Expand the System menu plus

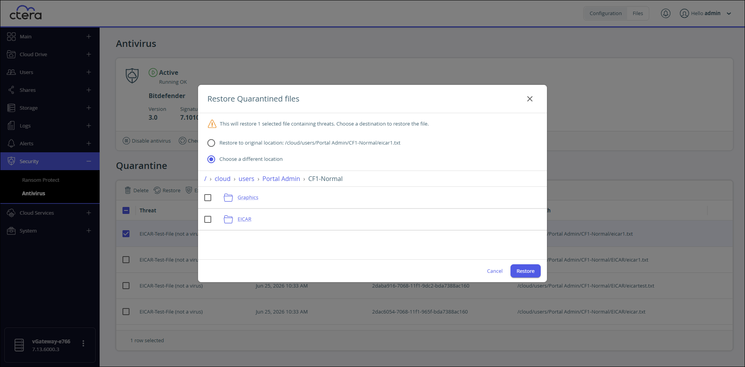tap(89, 231)
